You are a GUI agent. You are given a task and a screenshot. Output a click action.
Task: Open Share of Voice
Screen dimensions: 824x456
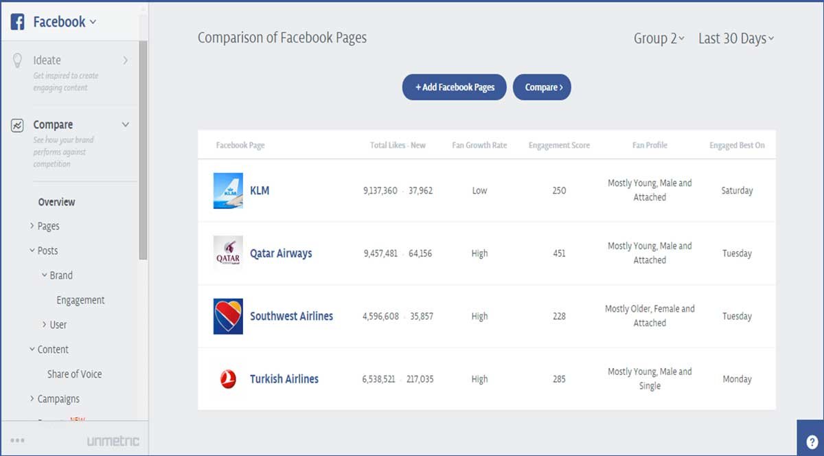74,374
